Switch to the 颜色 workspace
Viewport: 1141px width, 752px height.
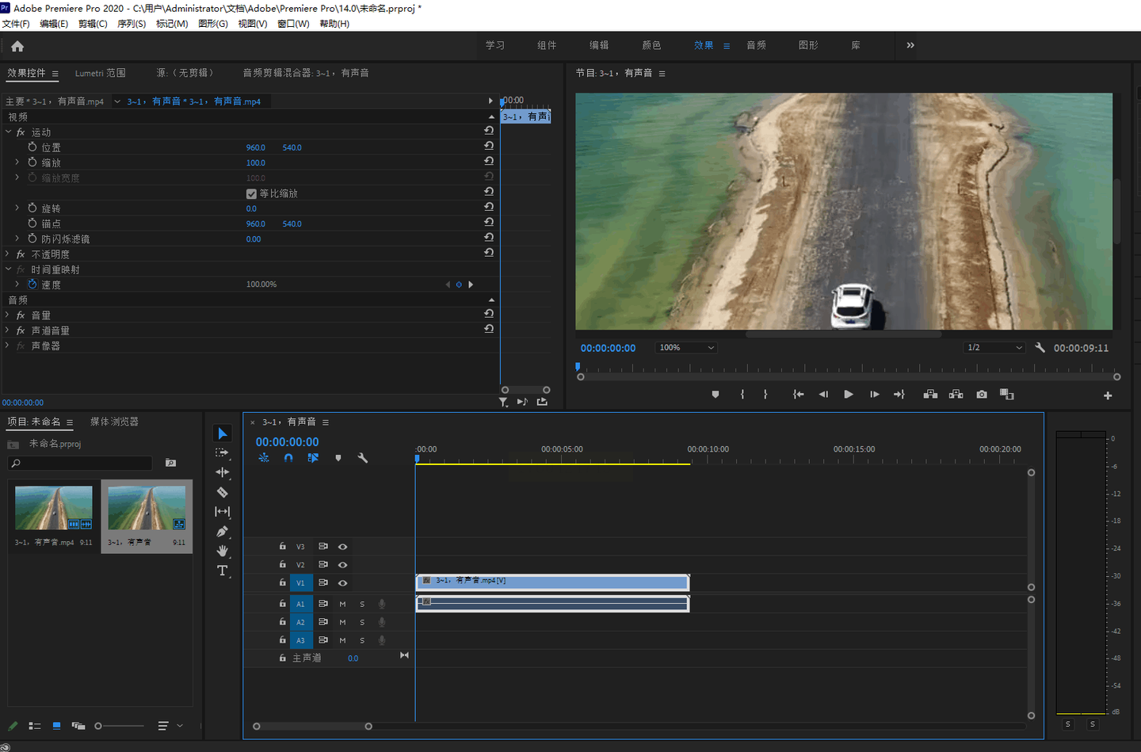[x=651, y=45]
